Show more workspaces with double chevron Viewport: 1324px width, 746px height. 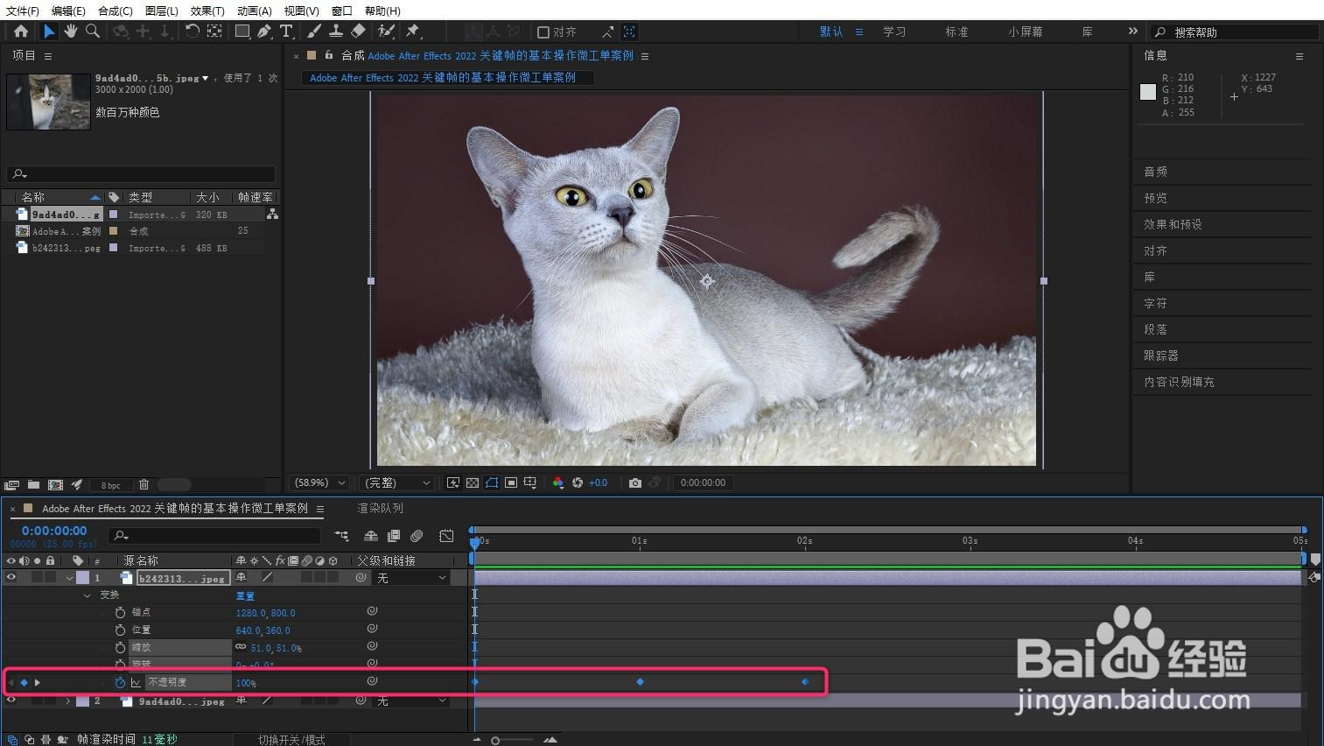pyautogui.click(x=1133, y=32)
